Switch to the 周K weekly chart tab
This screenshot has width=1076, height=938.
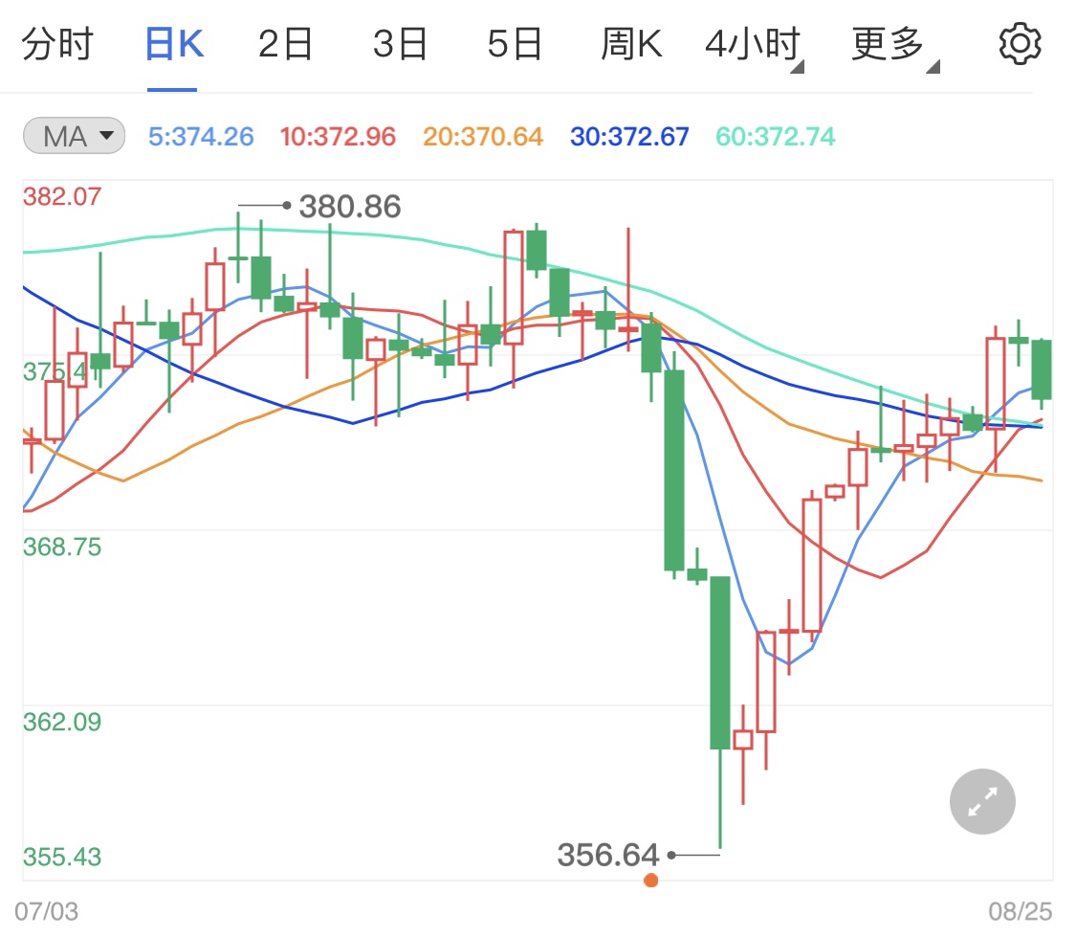tap(628, 42)
